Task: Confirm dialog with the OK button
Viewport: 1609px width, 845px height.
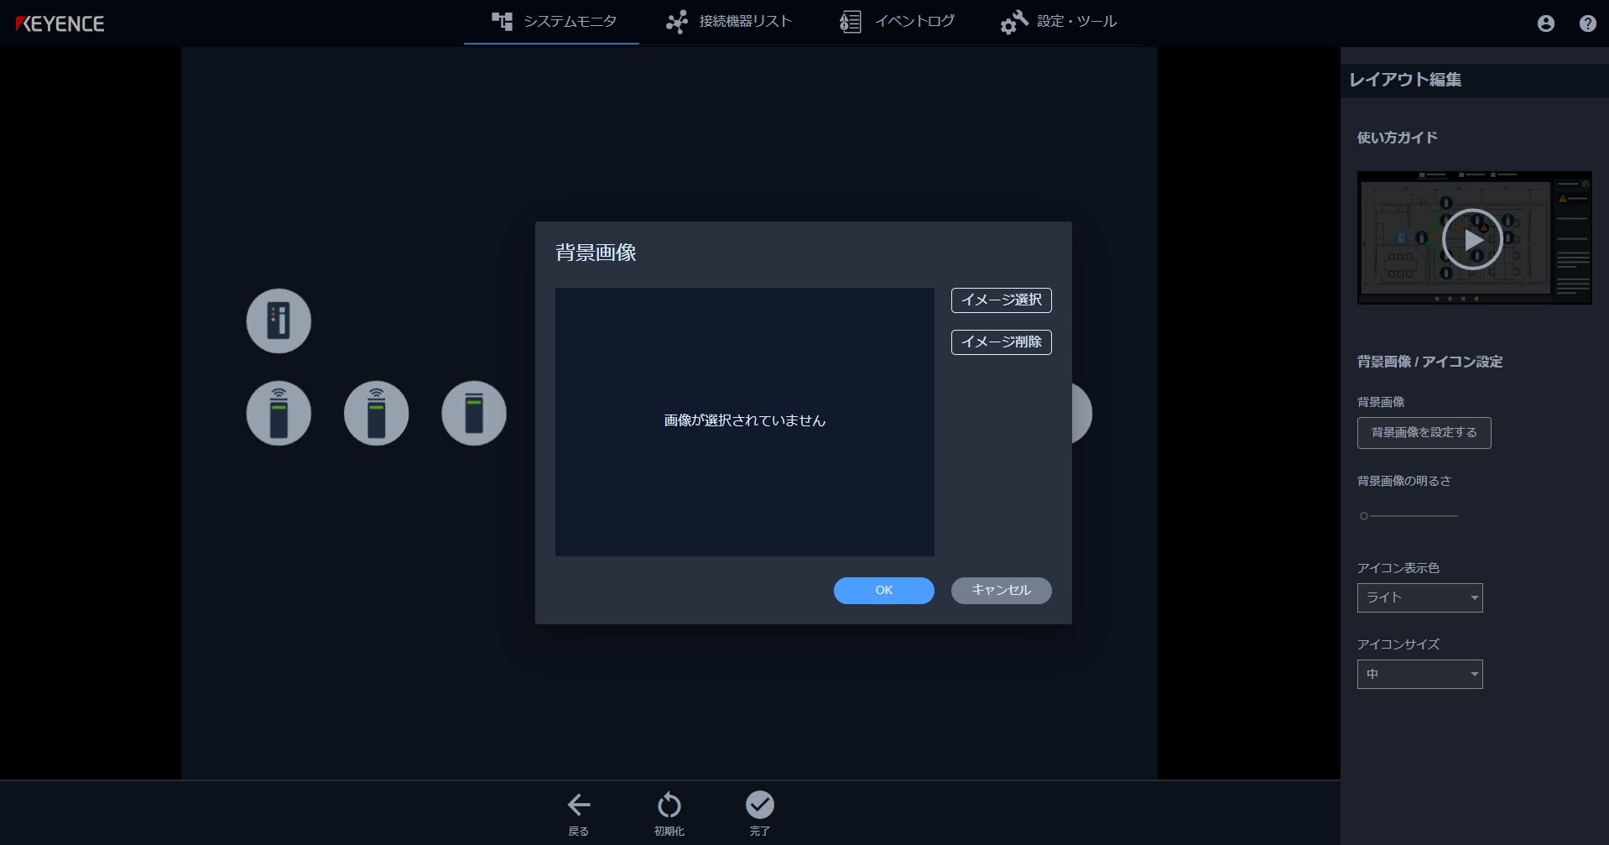Action: (883, 590)
